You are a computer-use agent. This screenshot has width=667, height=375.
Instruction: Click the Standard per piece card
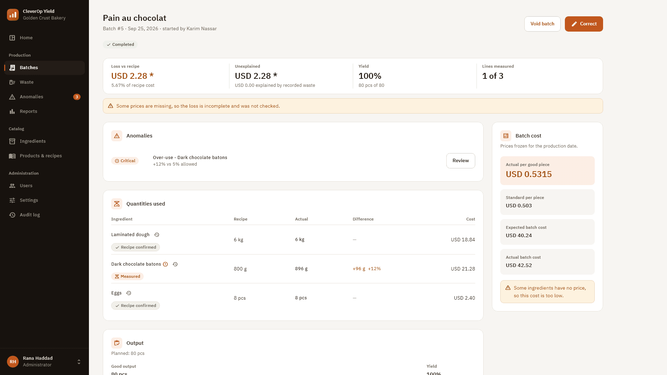click(x=547, y=202)
